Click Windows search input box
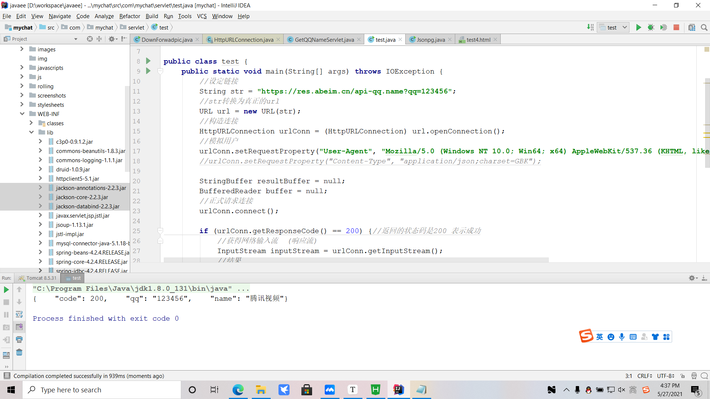 coord(102,390)
